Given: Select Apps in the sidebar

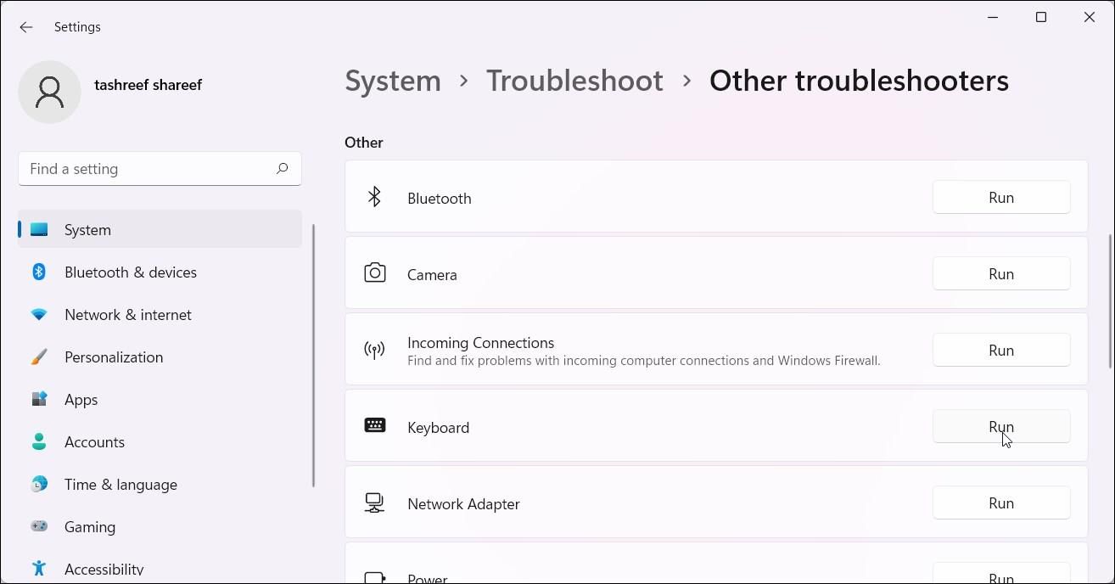Looking at the screenshot, I should pyautogui.click(x=81, y=399).
